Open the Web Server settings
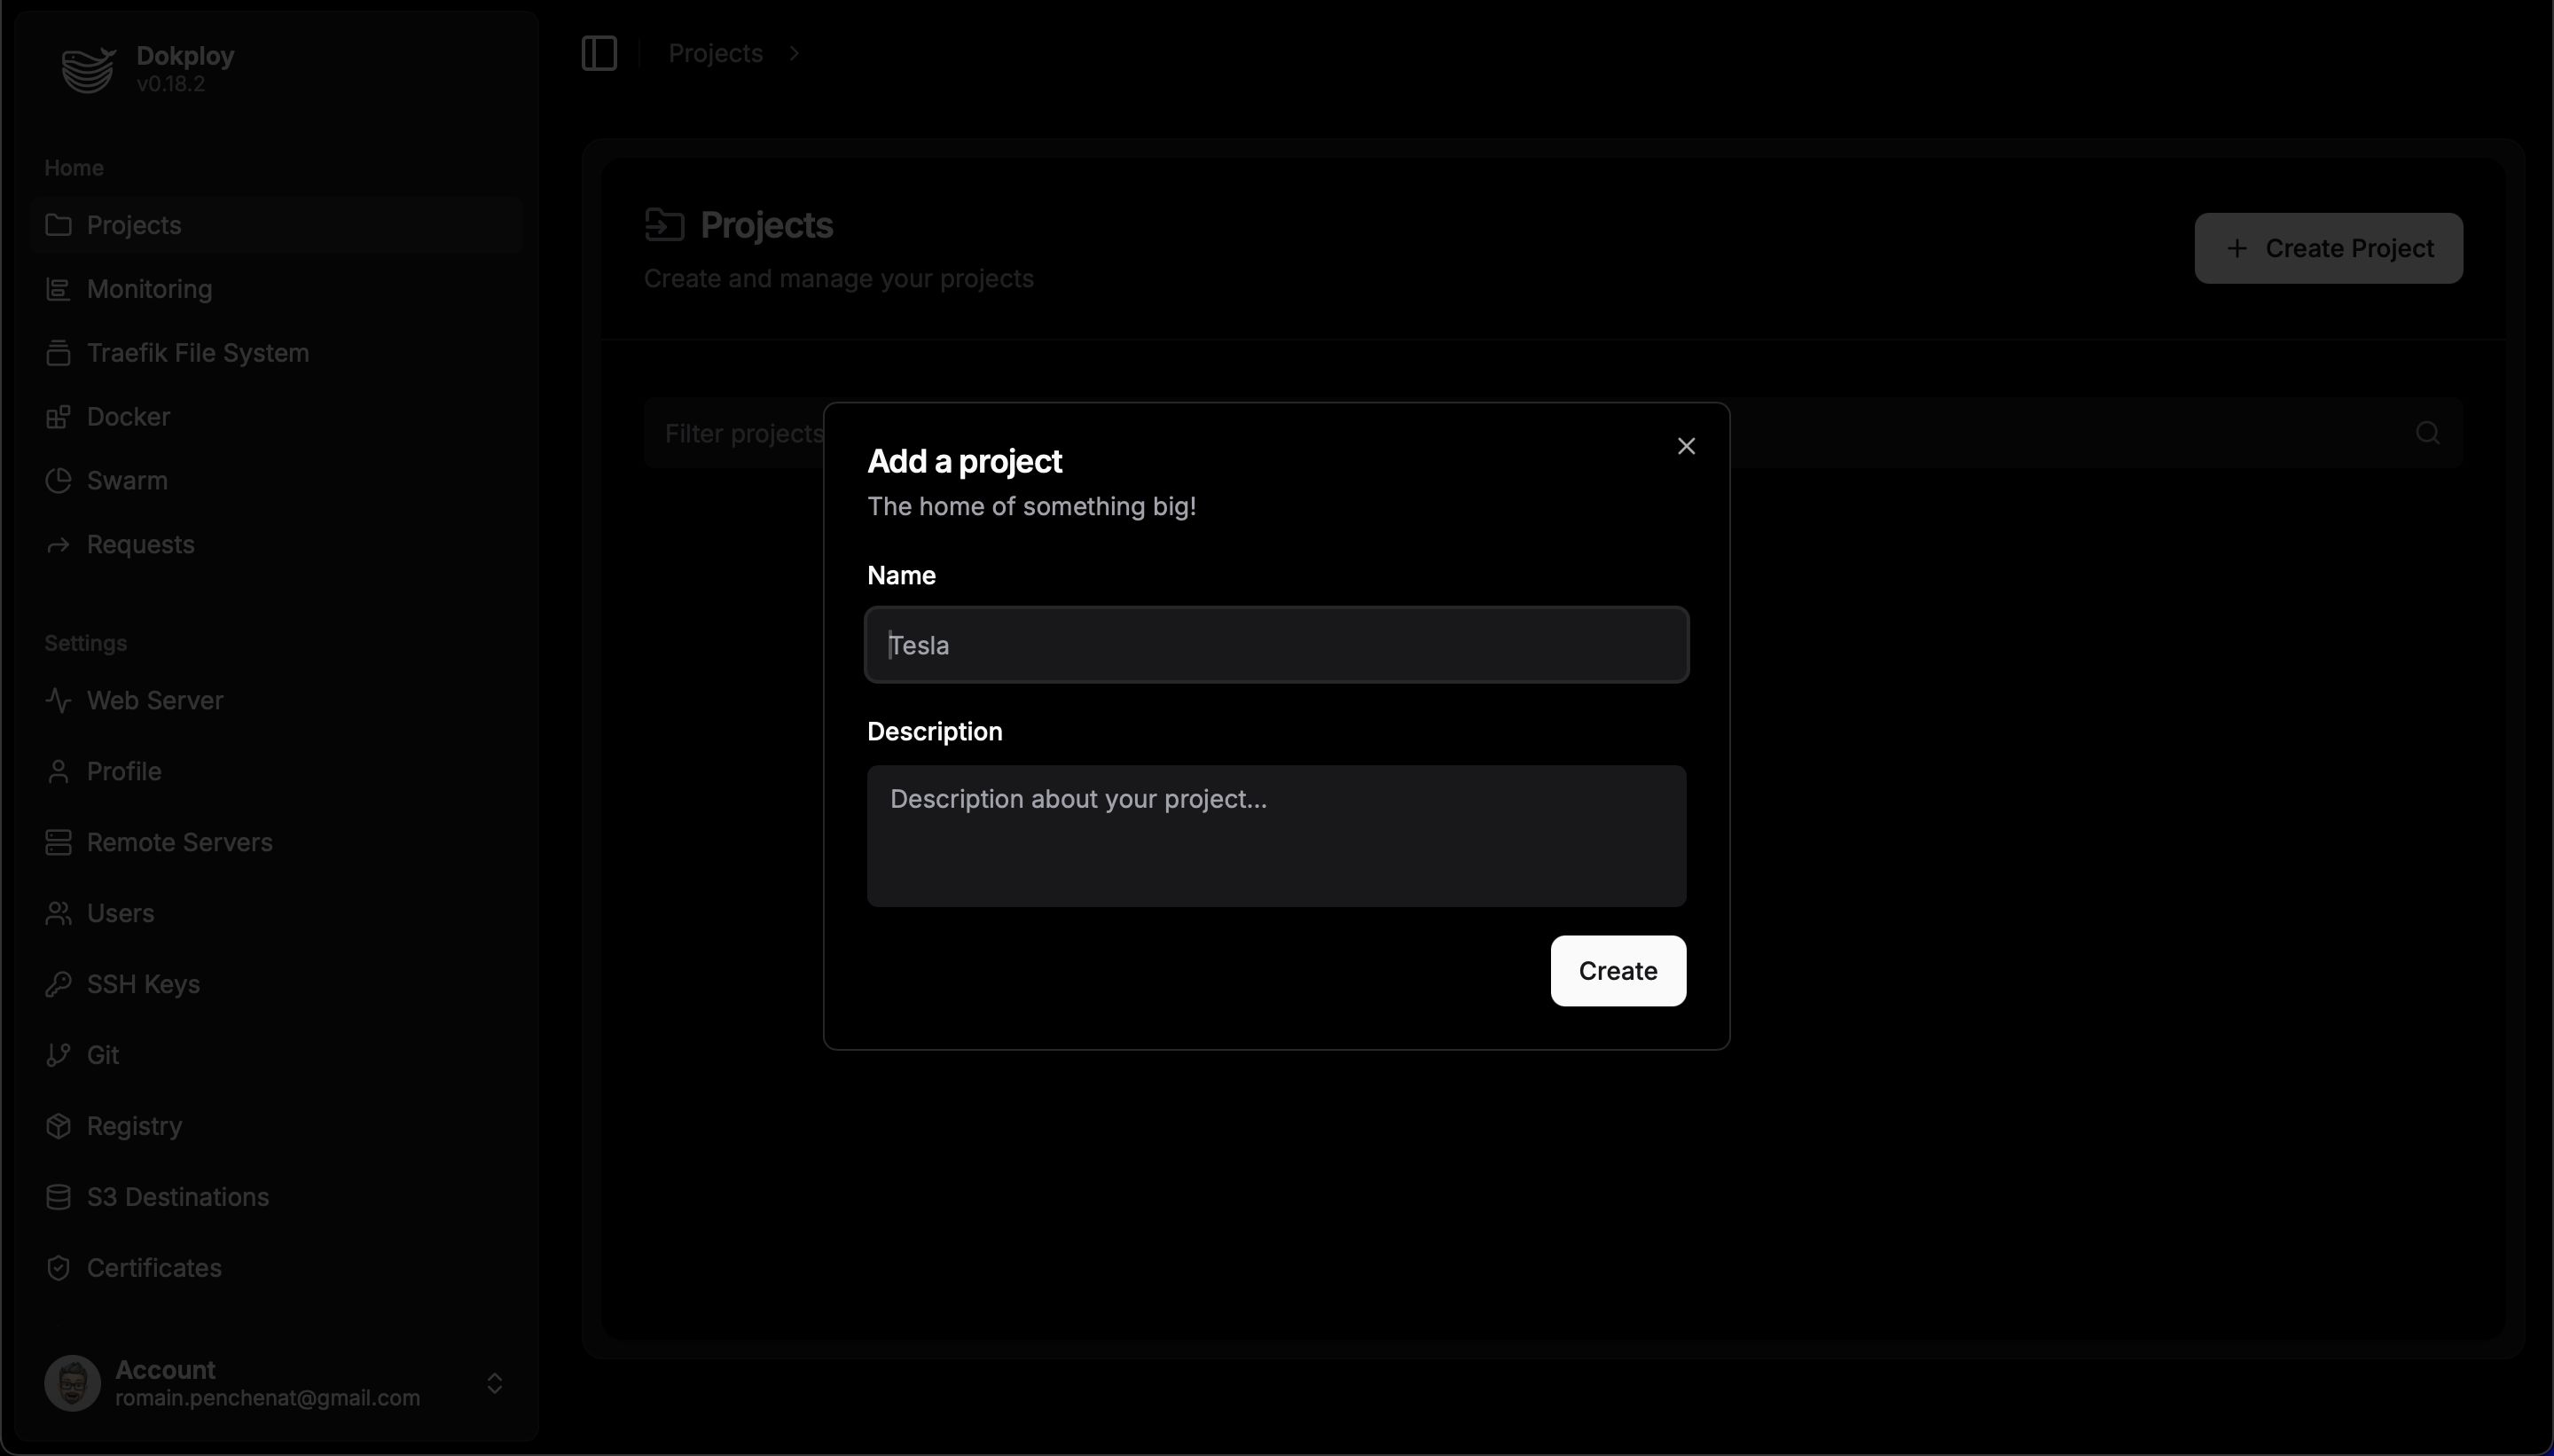The height and width of the screenshot is (1456, 2554). click(156, 700)
